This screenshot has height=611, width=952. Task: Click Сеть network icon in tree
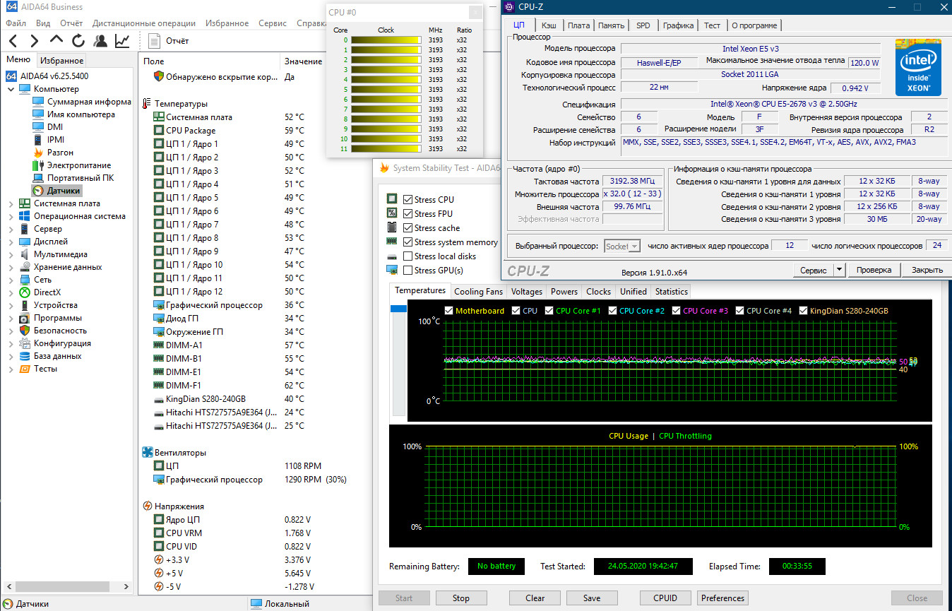[25, 280]
